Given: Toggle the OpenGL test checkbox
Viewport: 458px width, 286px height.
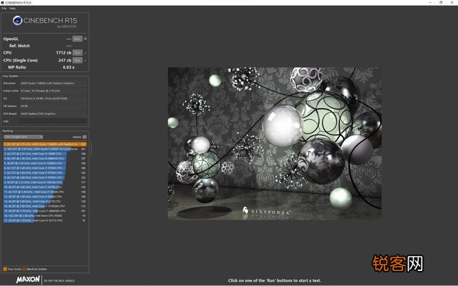Looking at the screenshot, I should (x=85, y=39).
